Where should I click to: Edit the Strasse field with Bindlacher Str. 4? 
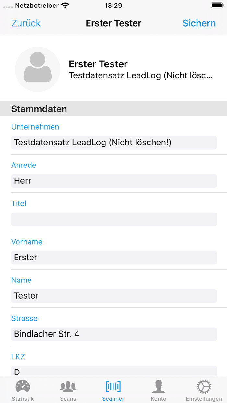click(113, 334)
